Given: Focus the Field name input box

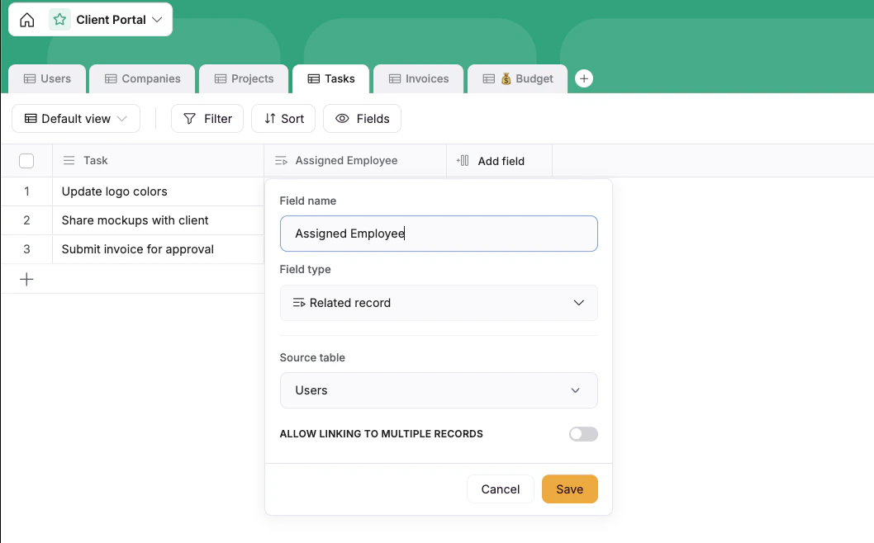Looking at the screenshot, I should 439,234.
